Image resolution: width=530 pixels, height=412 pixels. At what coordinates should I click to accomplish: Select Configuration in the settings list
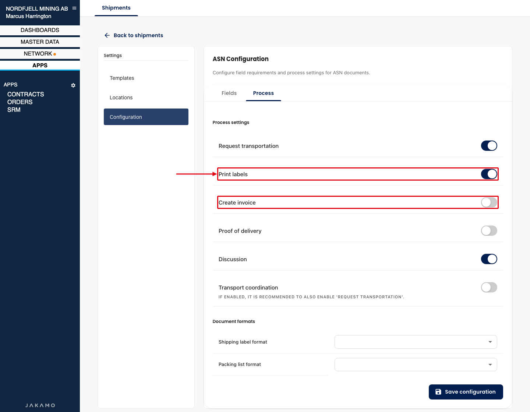point(146,117)
